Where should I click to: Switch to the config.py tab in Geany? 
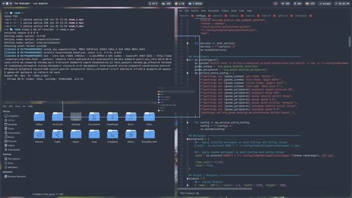pos(201,16)
